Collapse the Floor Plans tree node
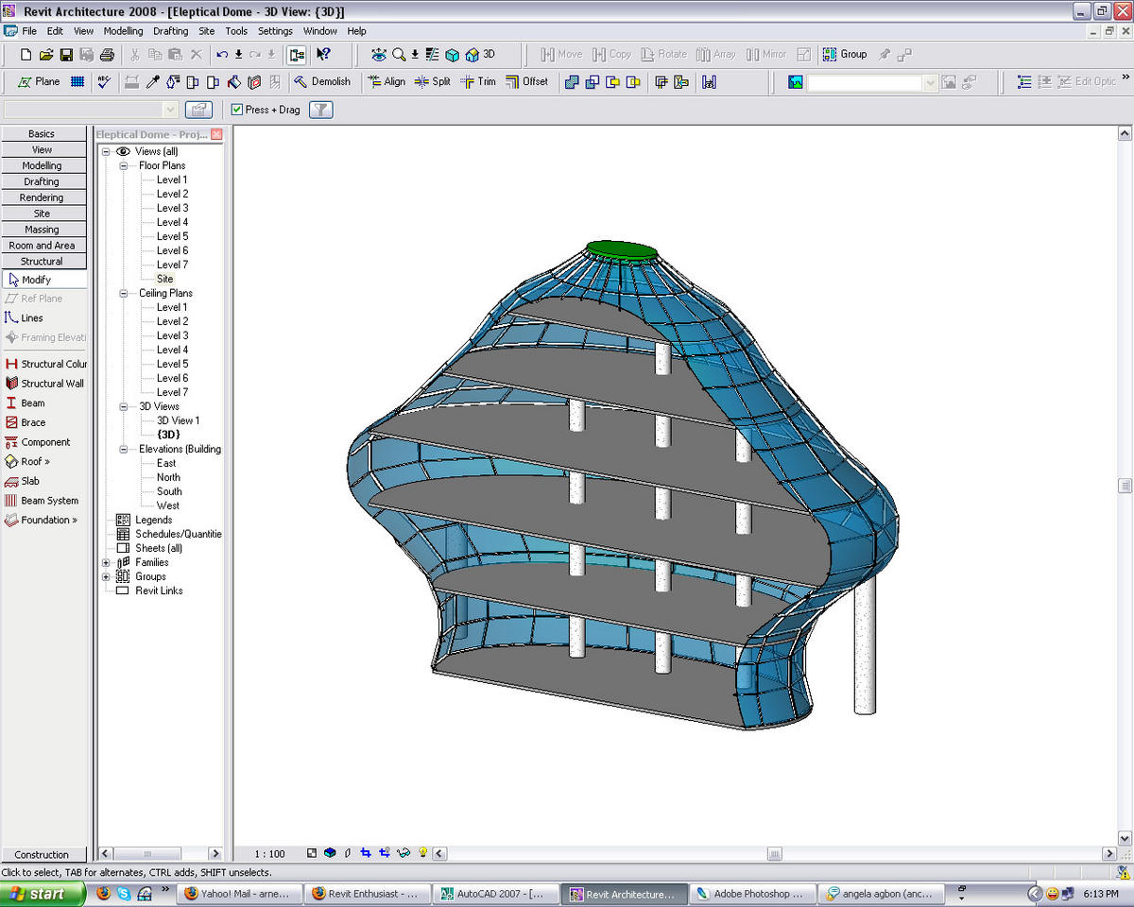Viewport: 1134px width, 907px height. coord(123,165)
